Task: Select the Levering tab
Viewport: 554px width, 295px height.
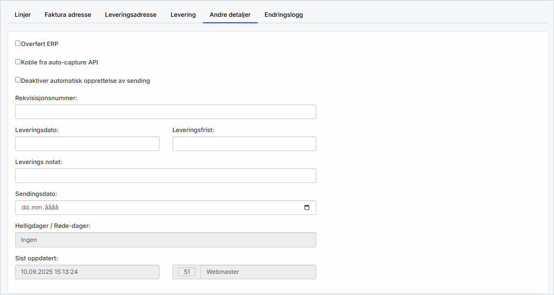Action: coord(183,15)
